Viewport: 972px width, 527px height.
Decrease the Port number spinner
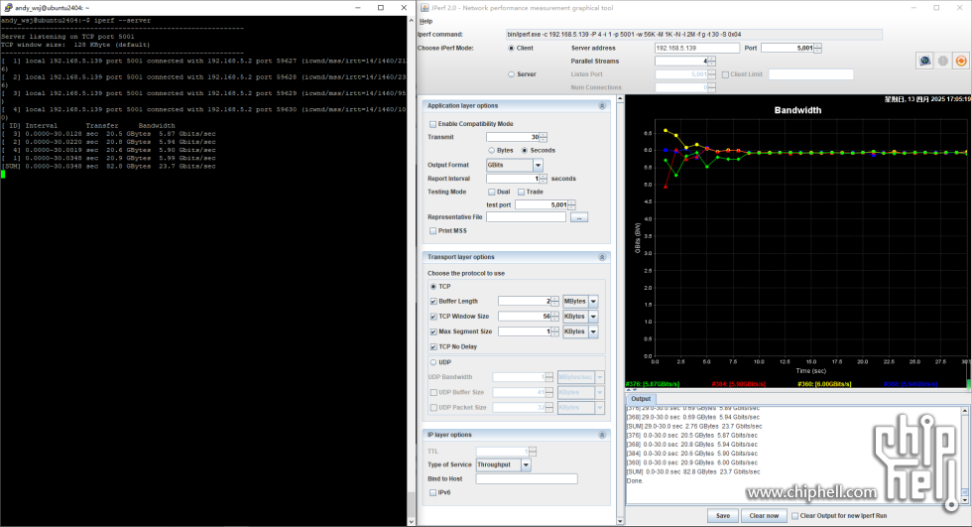(x=817, y=51)
